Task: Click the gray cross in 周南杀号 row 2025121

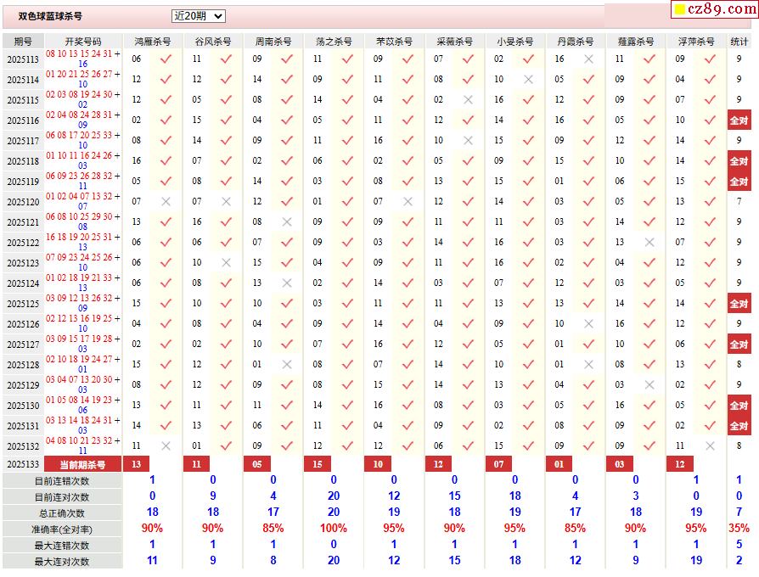Action: [x=287, y=222]
